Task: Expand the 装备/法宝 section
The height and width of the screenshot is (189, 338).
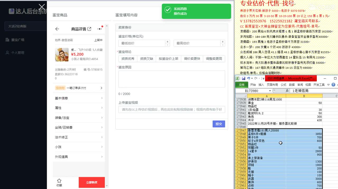Action: (x=79, y=118)
